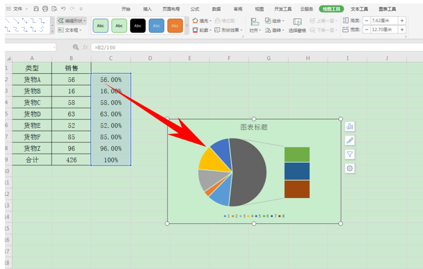Click the Save icon in quick access toolbar

pos(36,9)
